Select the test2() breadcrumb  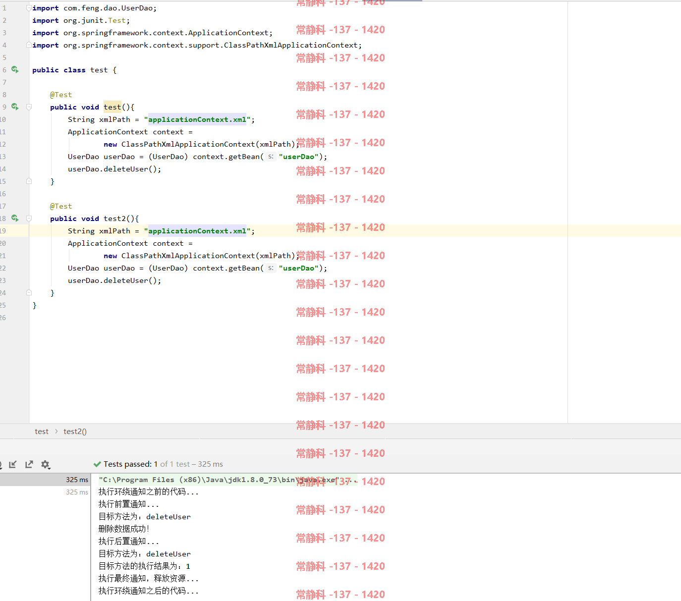[x=75, y=432]
